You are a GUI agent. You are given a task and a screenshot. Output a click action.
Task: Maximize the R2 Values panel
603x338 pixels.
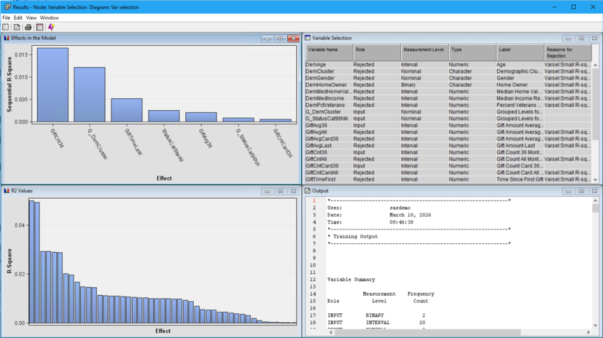[280, 191]
